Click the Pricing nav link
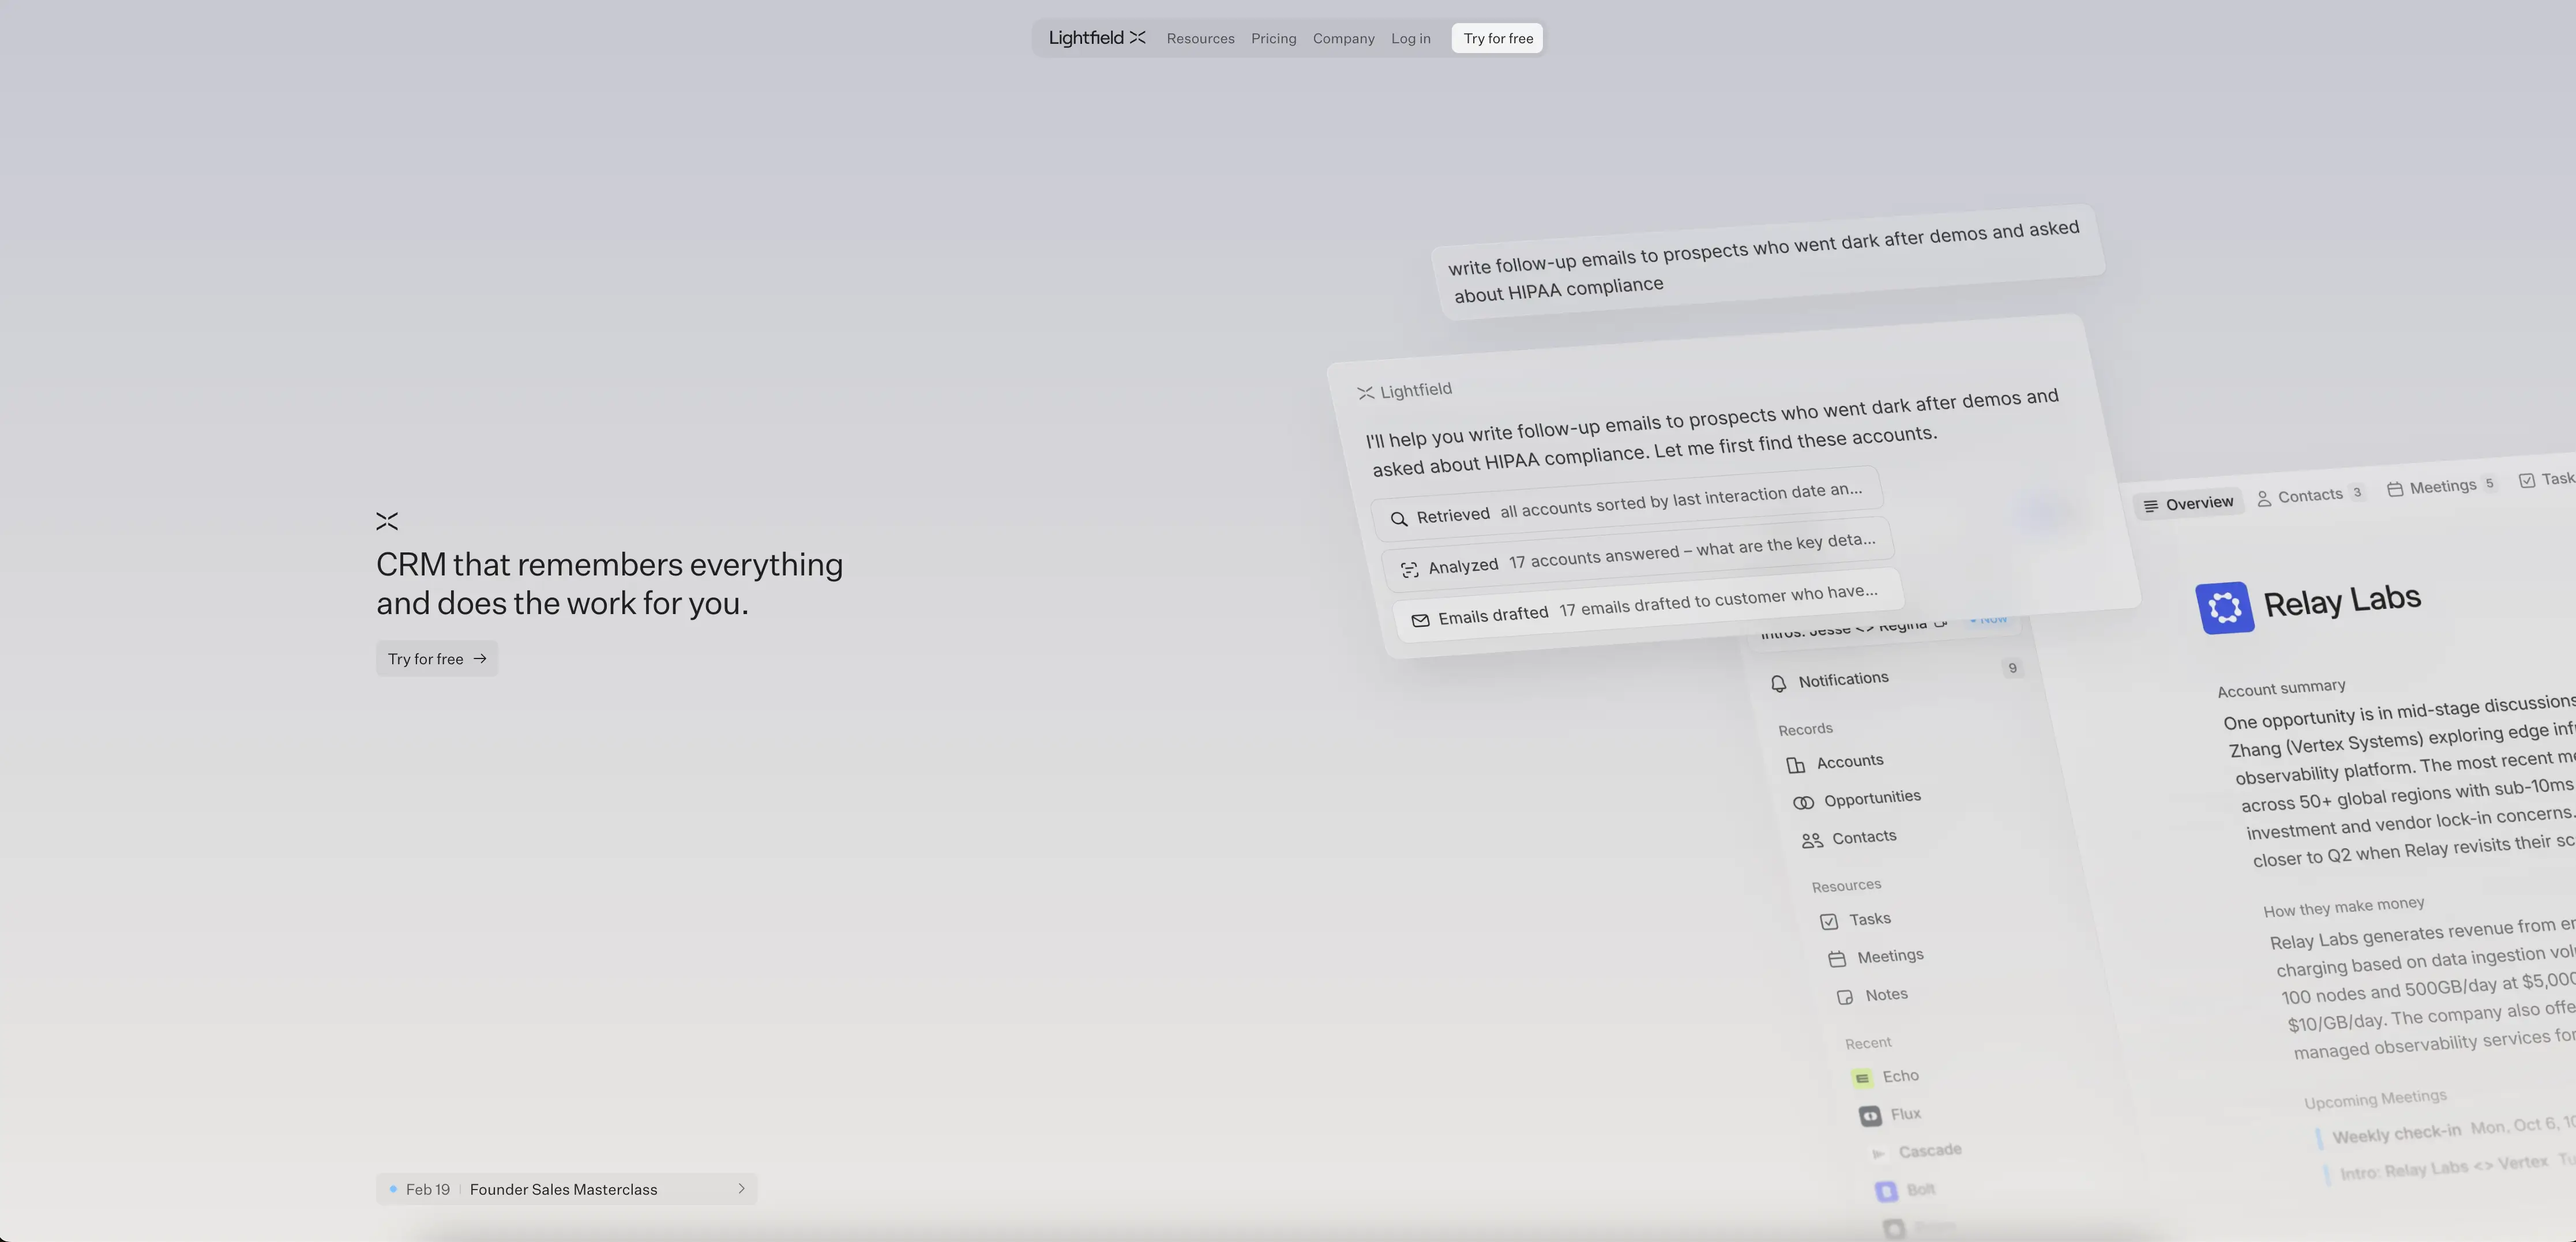 tap(1273, 38)
